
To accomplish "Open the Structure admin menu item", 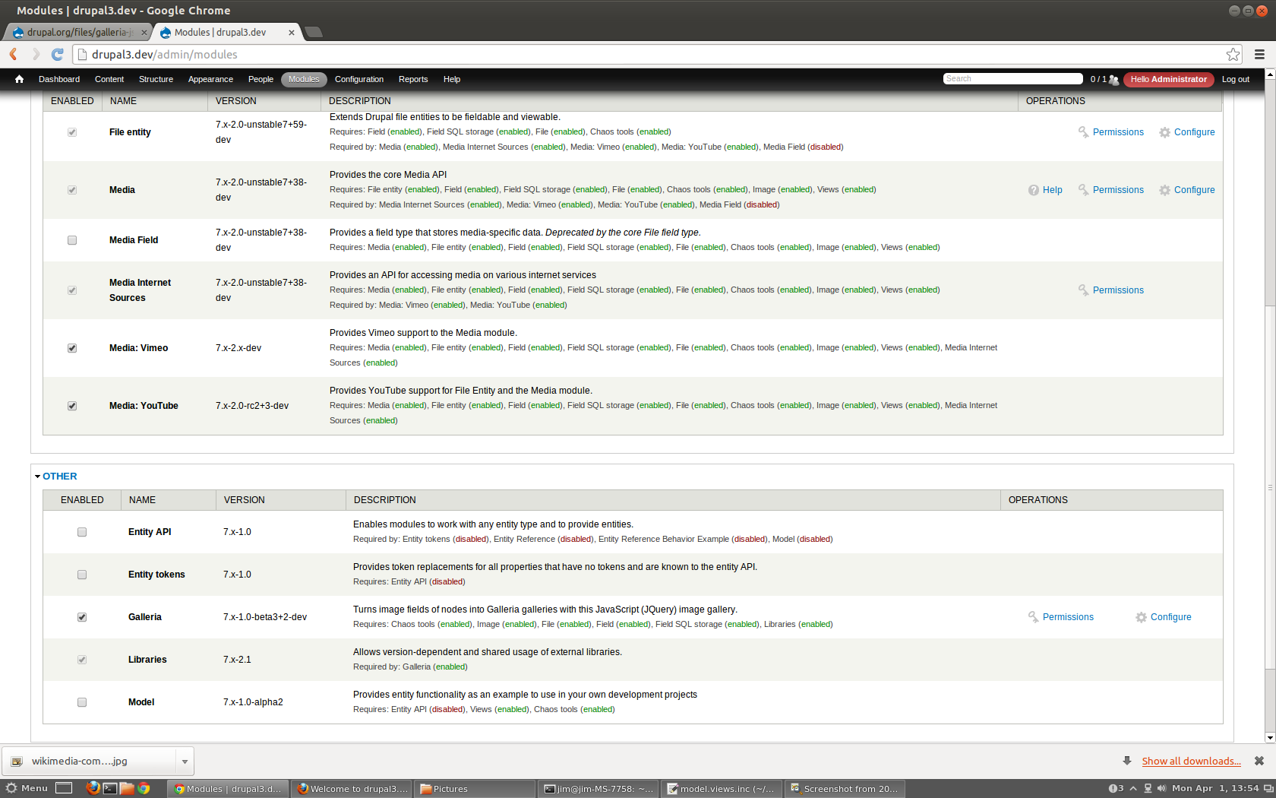I will [x=156, y=79].
